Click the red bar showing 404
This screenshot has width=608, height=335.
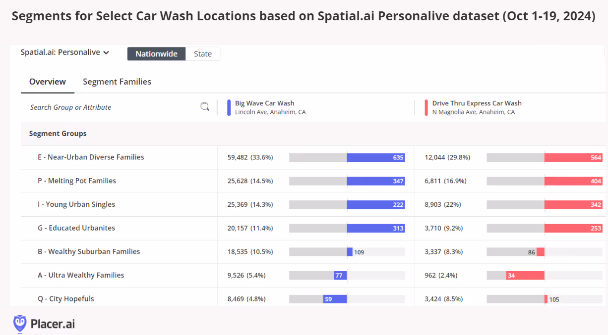(573, 181)
